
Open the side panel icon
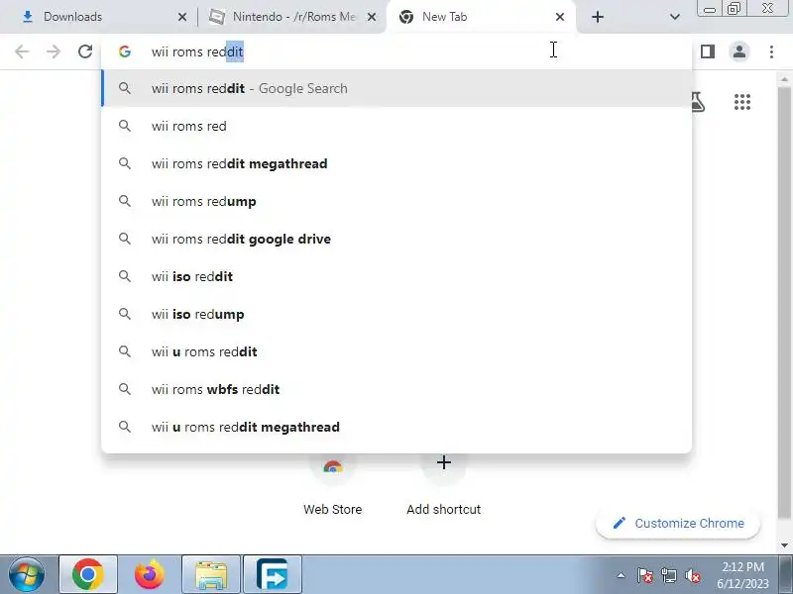708,51
